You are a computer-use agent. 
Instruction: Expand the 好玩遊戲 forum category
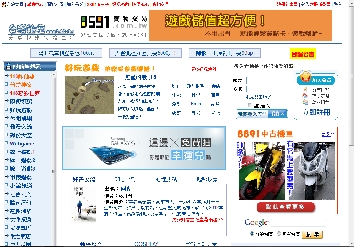click(6, 110)
